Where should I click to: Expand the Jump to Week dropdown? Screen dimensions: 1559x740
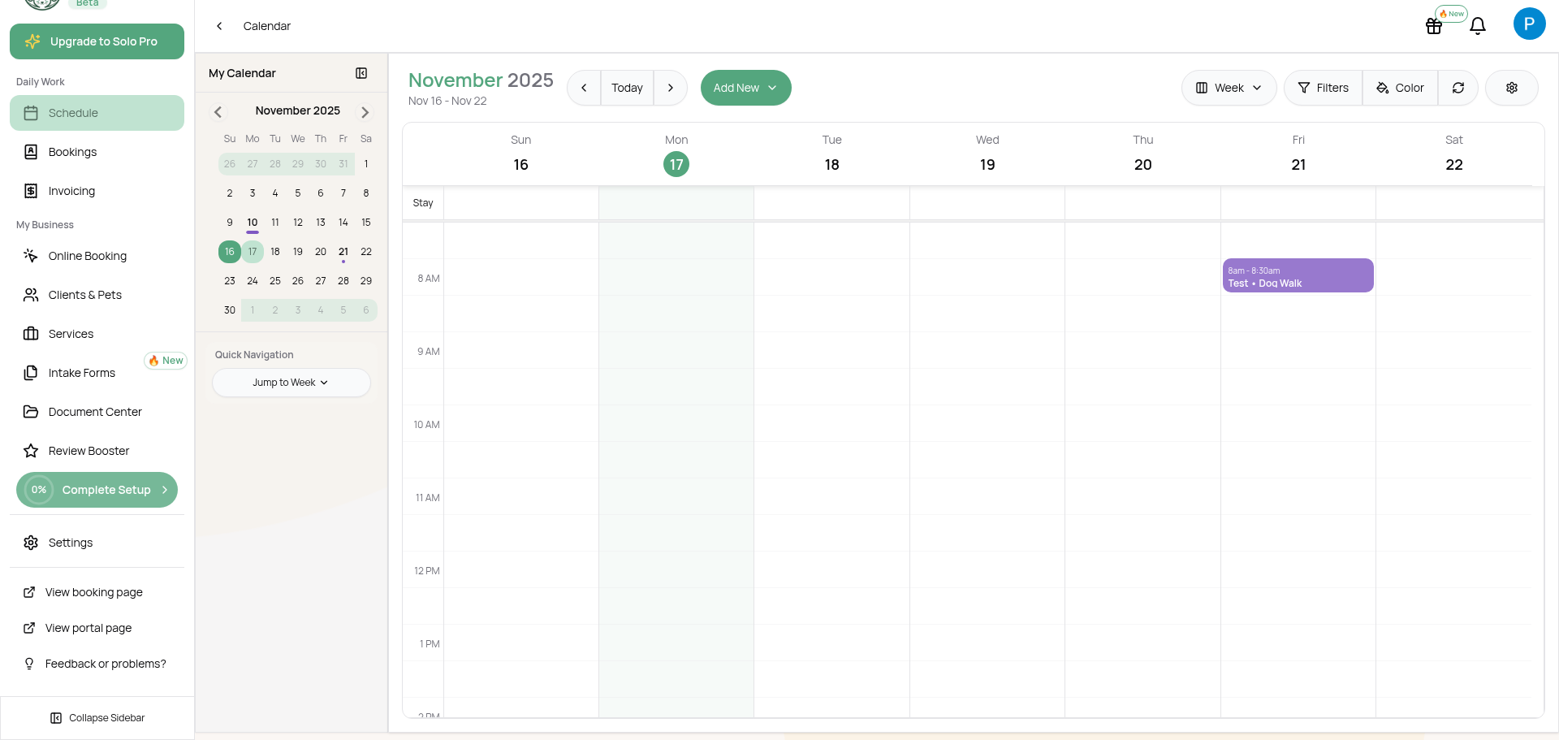(x=291, y=383)
